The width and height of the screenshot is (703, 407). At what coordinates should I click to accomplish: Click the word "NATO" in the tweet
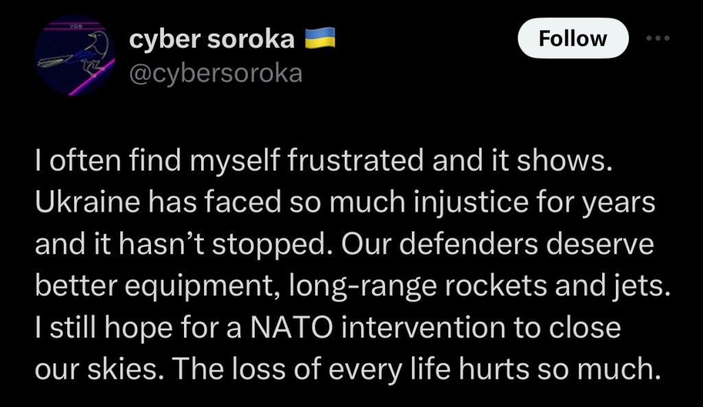(299, 328)
